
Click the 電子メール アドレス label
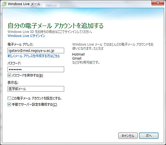point(20,45)
